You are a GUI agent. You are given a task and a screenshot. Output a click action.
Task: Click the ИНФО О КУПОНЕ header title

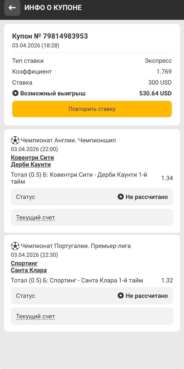click(x=53, y=8)
